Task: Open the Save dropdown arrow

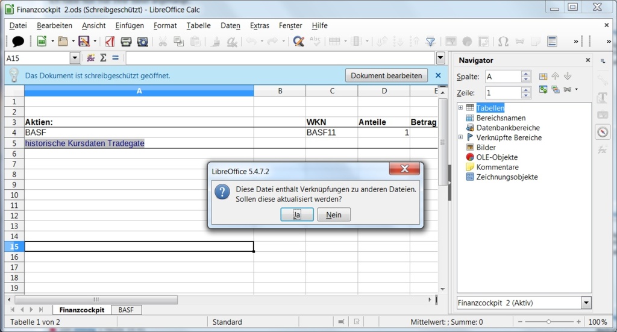Action: point(95,41)
